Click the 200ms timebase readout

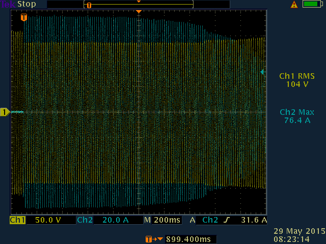167,220
